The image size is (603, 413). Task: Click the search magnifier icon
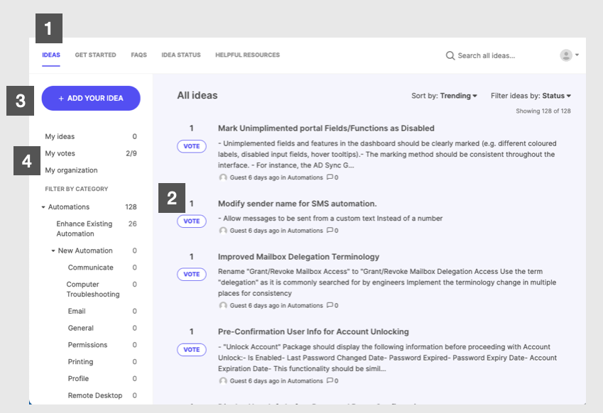coord(450,56)
